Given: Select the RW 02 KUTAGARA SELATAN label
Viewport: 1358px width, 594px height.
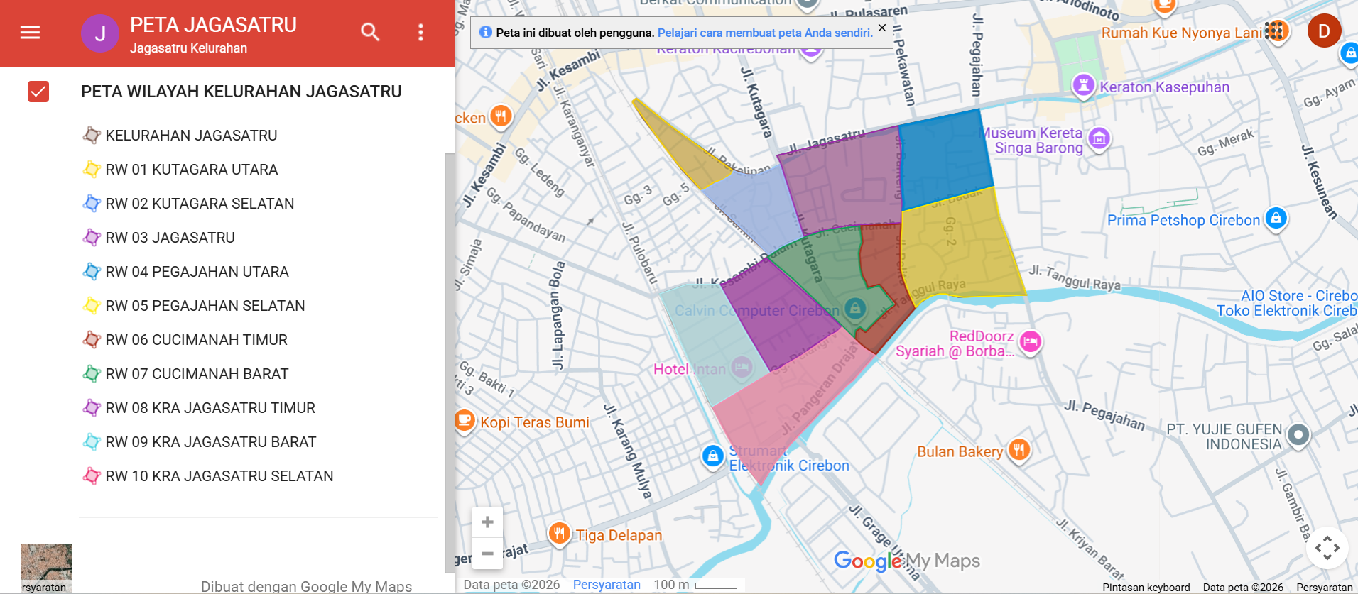Looking at the screenshot, I should tap(200, 204).
